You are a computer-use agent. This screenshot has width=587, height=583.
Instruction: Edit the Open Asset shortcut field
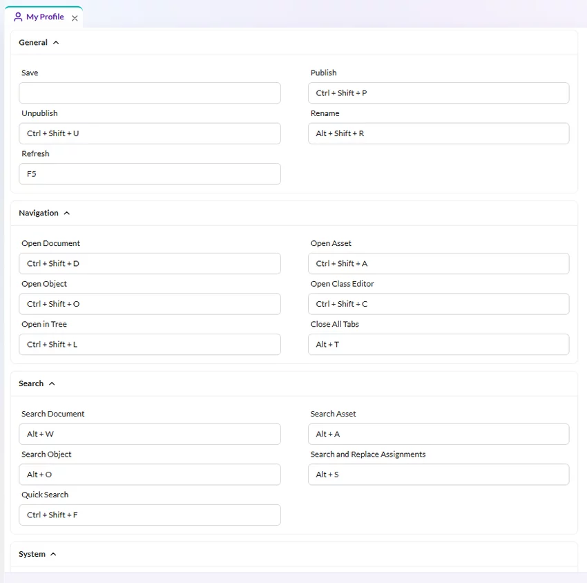439,264
